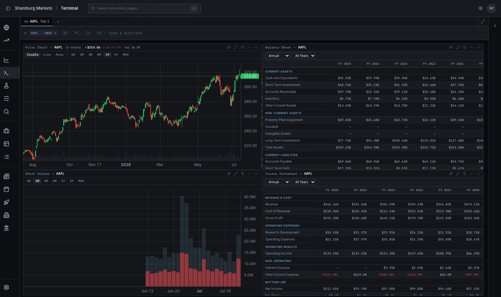
Task: Open the All Years dropdown in Balance Sheet
Action: click(x=304, y=56)
